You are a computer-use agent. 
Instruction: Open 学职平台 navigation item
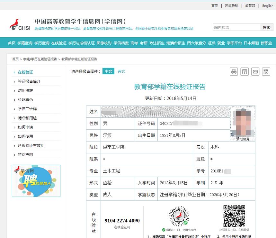pyautogui.click(x=234, y=43)
